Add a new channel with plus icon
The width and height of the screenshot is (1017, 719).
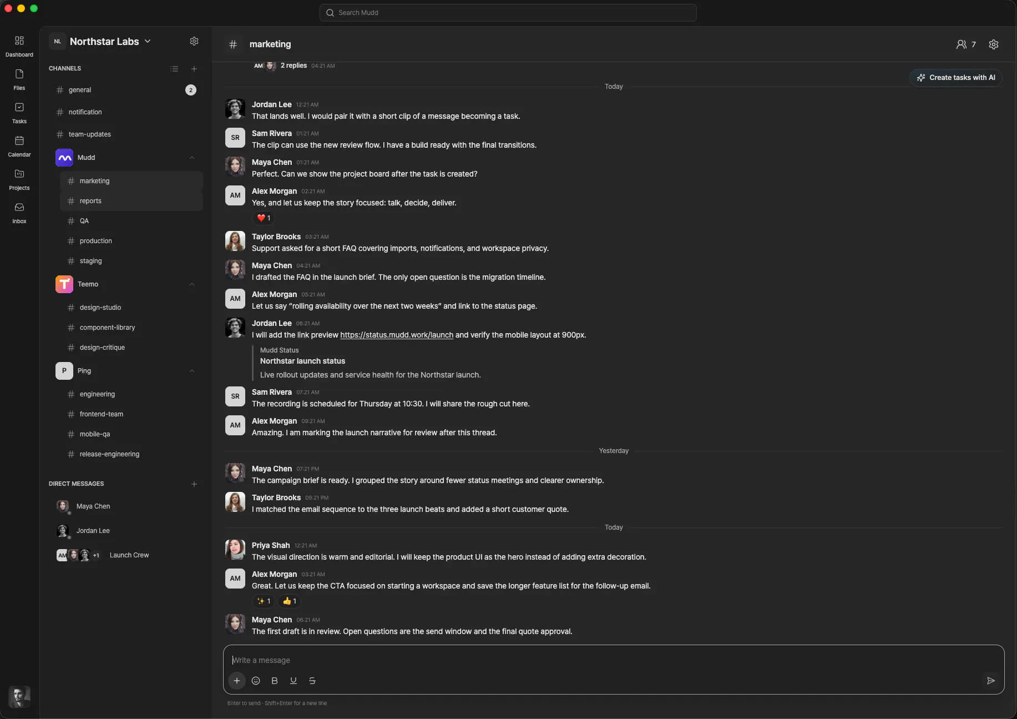click(x=194, y=69)
